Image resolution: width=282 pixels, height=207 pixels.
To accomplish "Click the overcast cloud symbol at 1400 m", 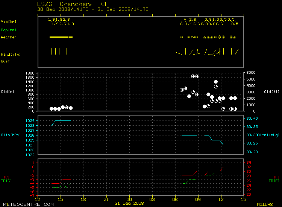I will tap(216, 82).
